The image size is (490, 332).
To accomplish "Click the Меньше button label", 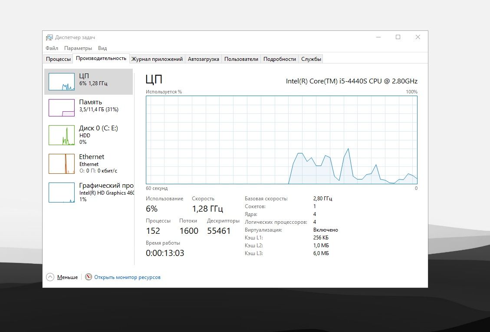I will click(68, 277).
